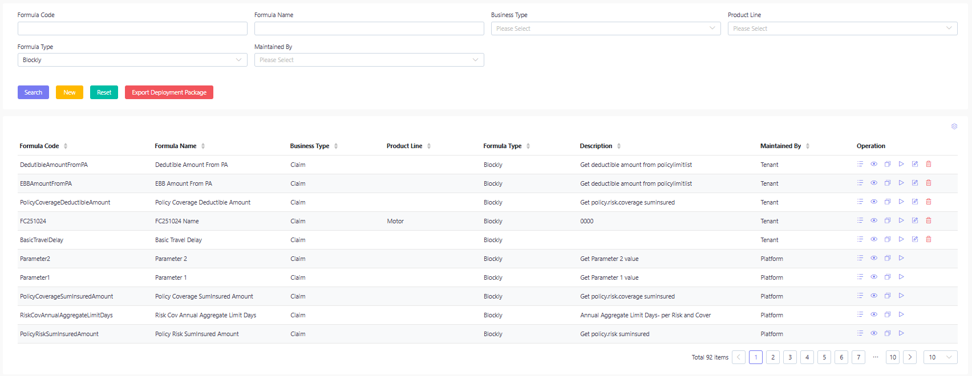The image size is (972, 376).
Task: Sort table by Formula Name column
Action: (x=203, y=146)
